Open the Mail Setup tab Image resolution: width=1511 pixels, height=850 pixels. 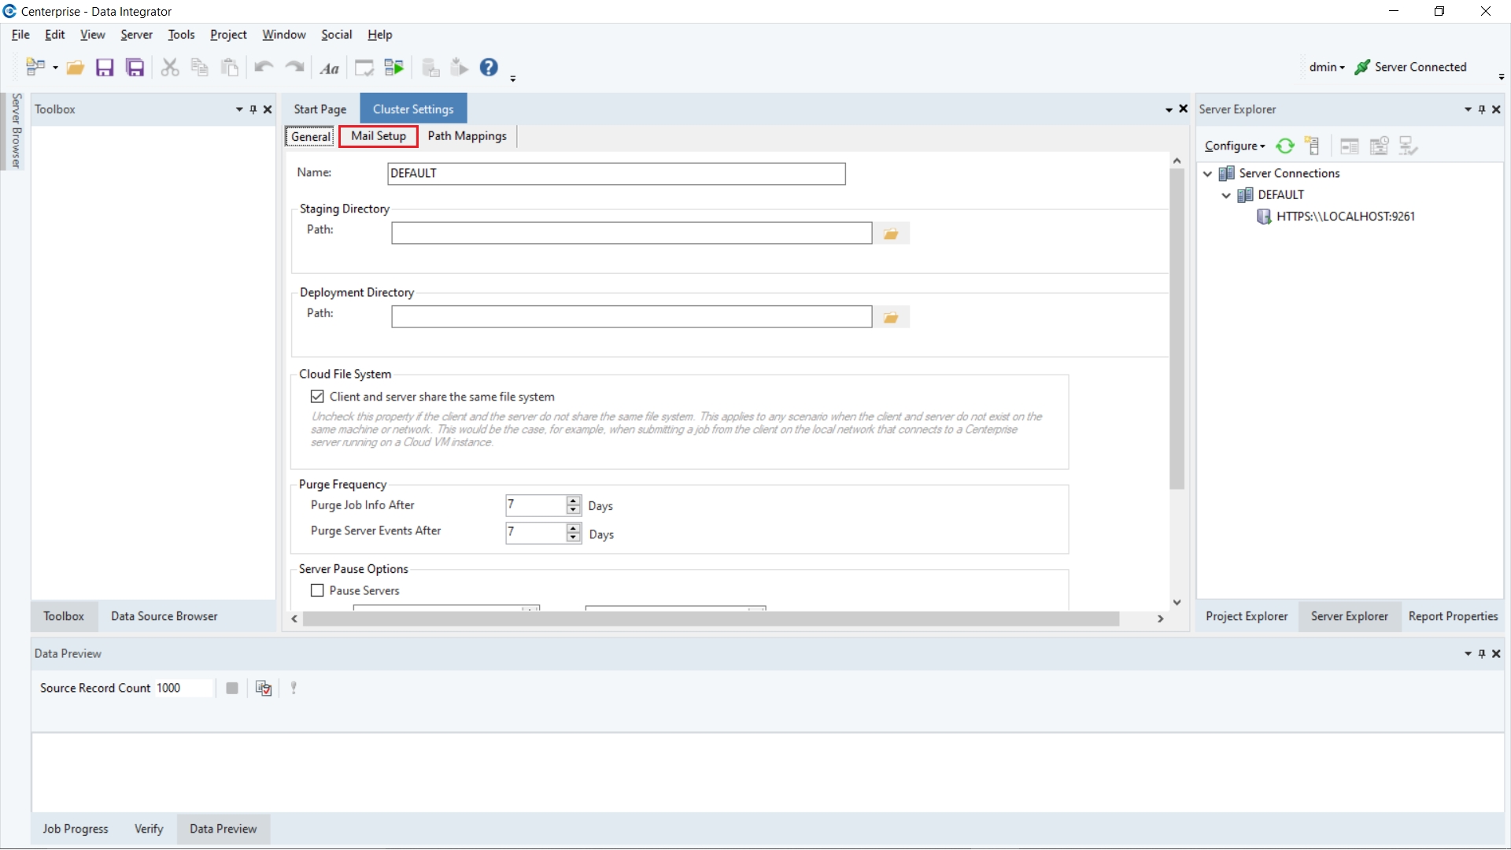coord(379,136)
